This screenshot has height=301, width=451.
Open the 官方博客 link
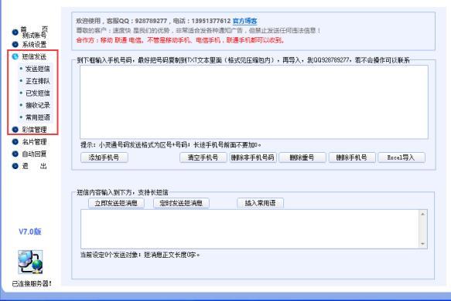[244, 21]
